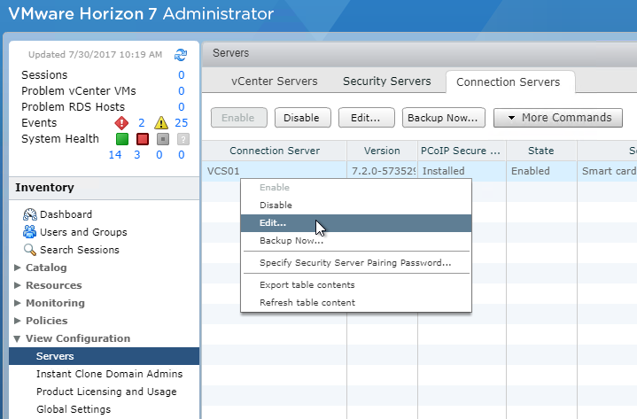Open the System Health error count 3
The width and height of the screenshot is (637, 419).
click(x=137, y=155)
